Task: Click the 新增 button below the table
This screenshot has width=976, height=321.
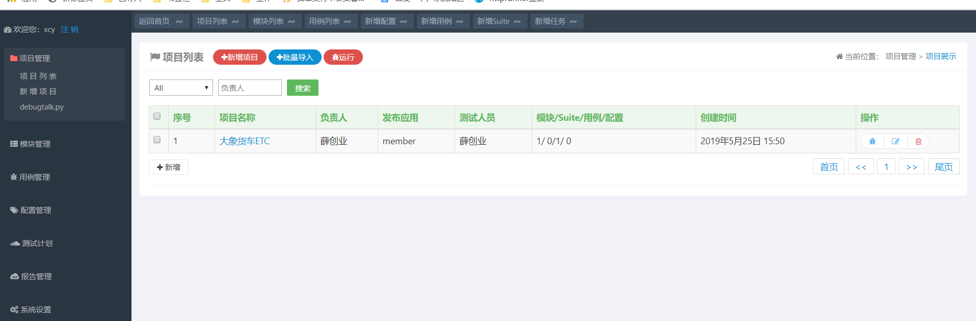Action: (169, 167)
